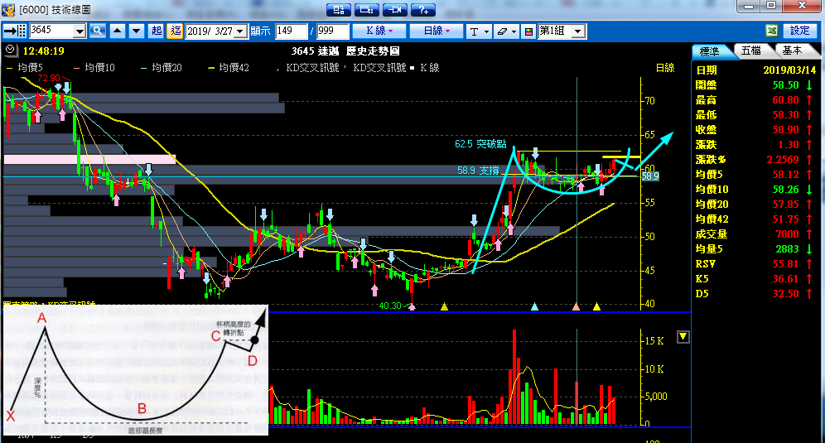The image size is (825, 443).
Task: Switch to the 五檔 tab
Action: coord(751,51)
